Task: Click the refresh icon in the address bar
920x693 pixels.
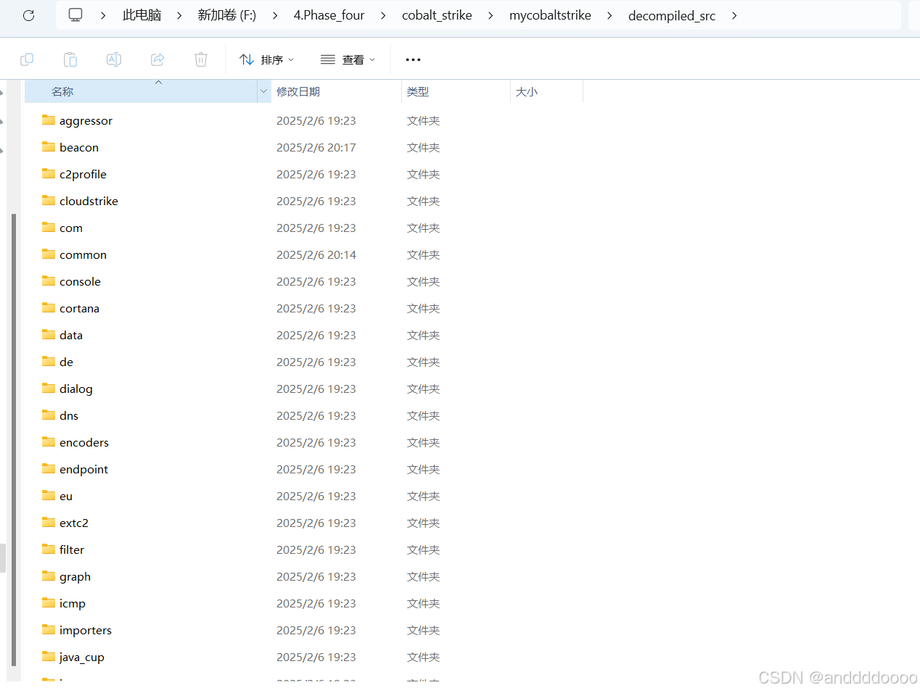Action: coord(28,15)
